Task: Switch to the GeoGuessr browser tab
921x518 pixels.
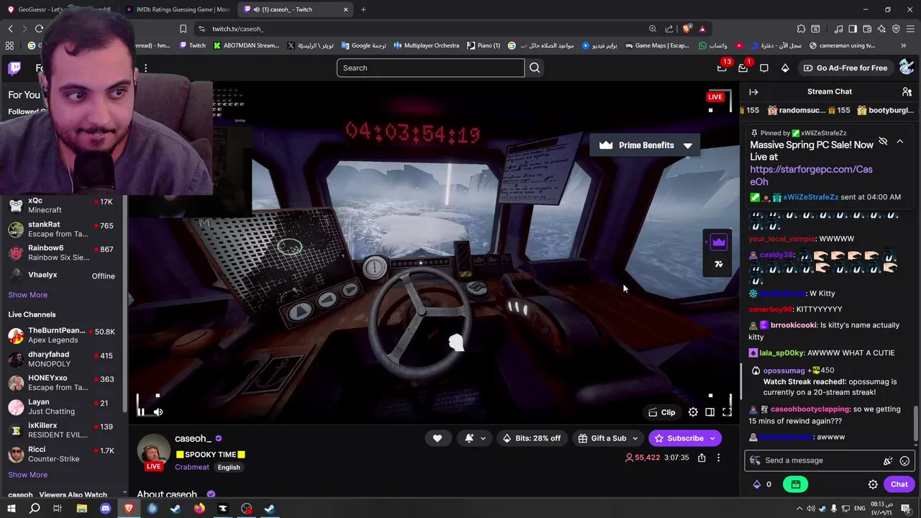Action: tap(60, 9)
